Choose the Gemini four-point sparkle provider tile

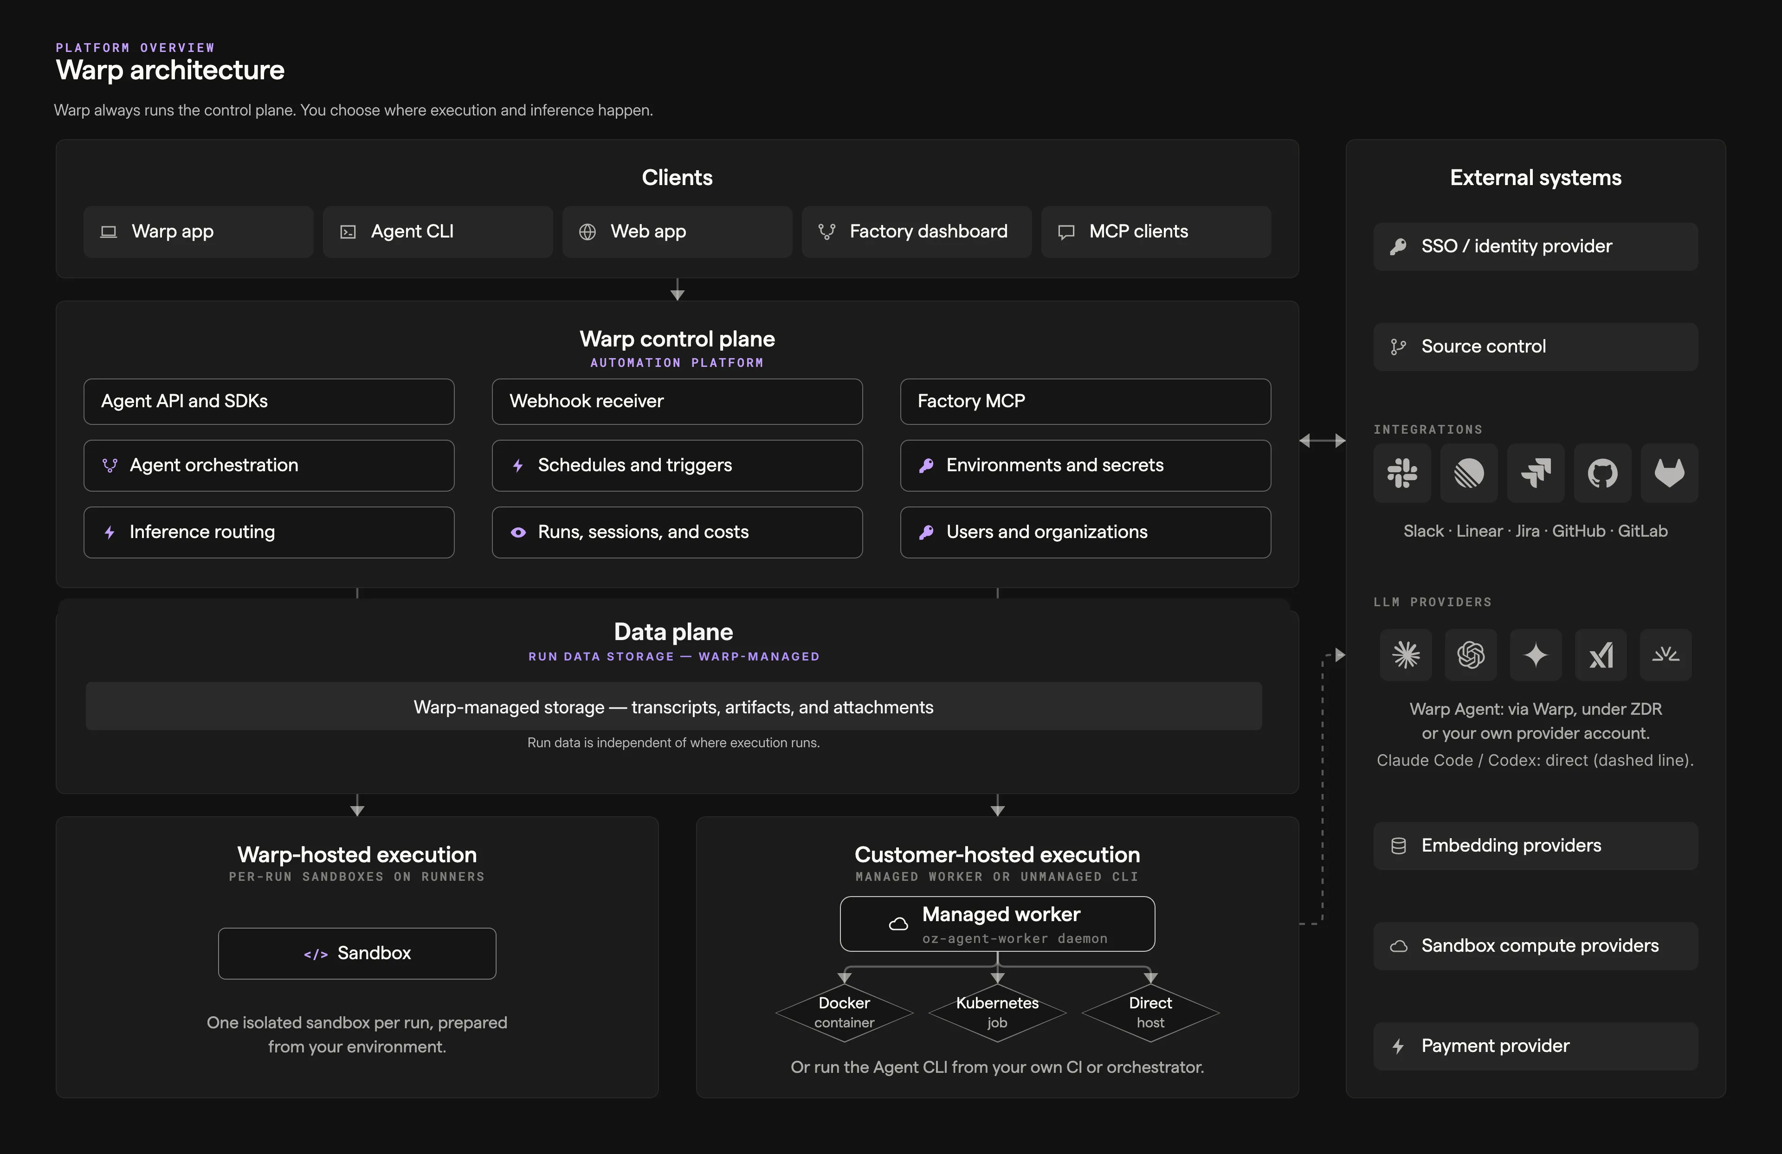pyautogui.click(x=1536, y=655)
